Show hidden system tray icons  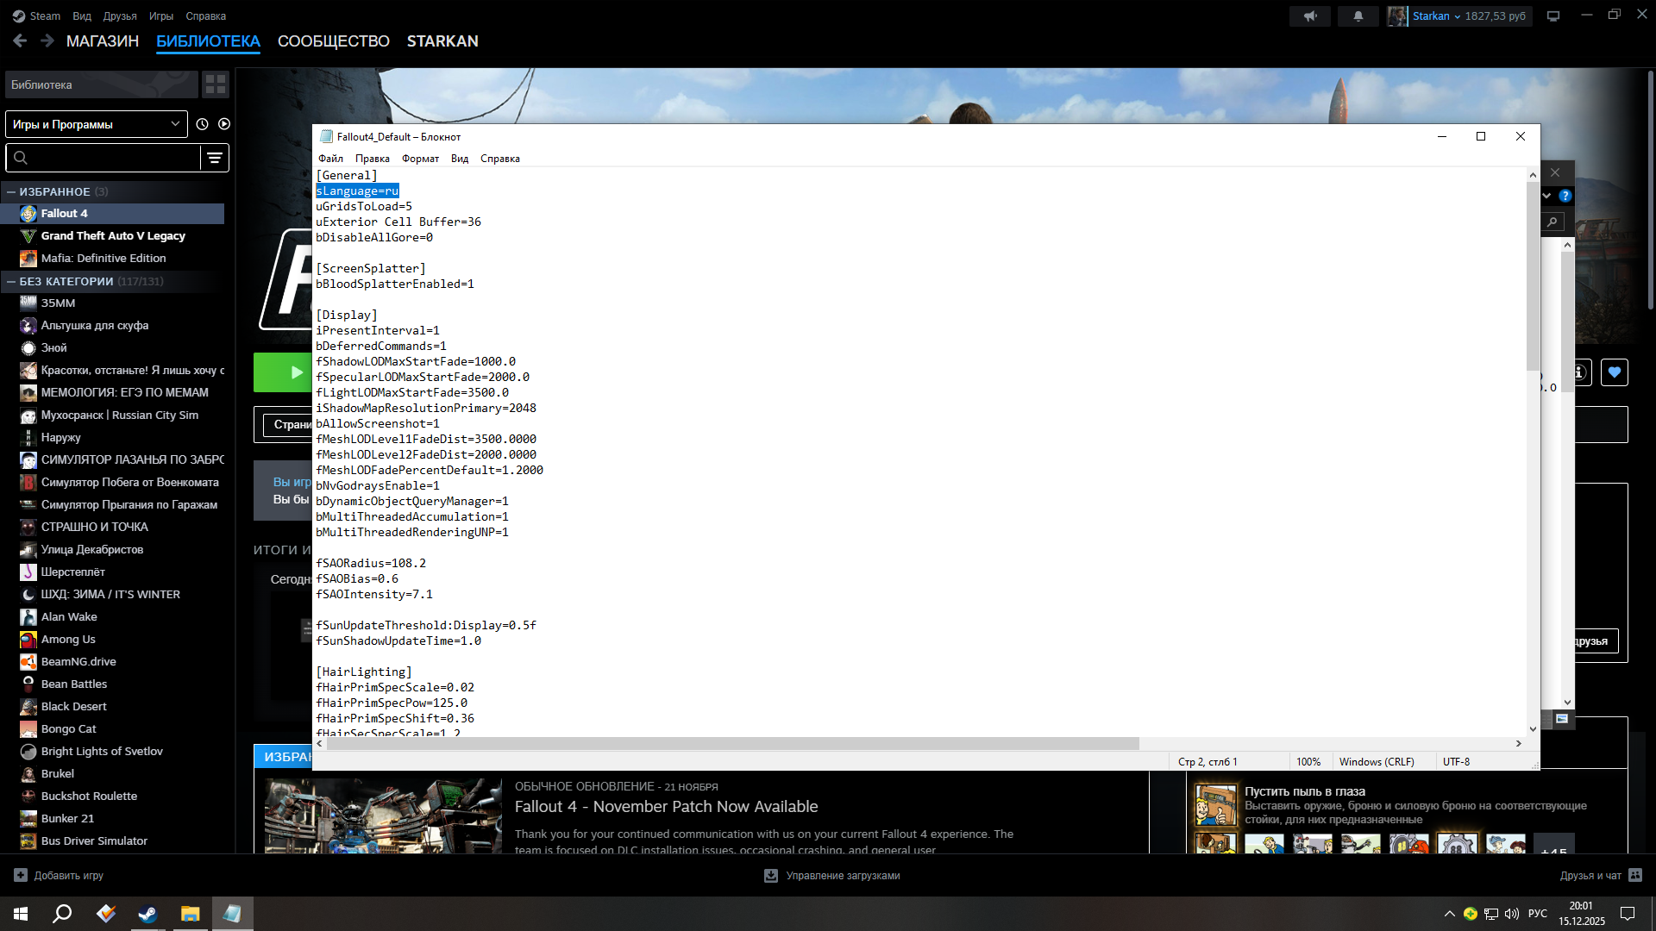point(1449,914)
